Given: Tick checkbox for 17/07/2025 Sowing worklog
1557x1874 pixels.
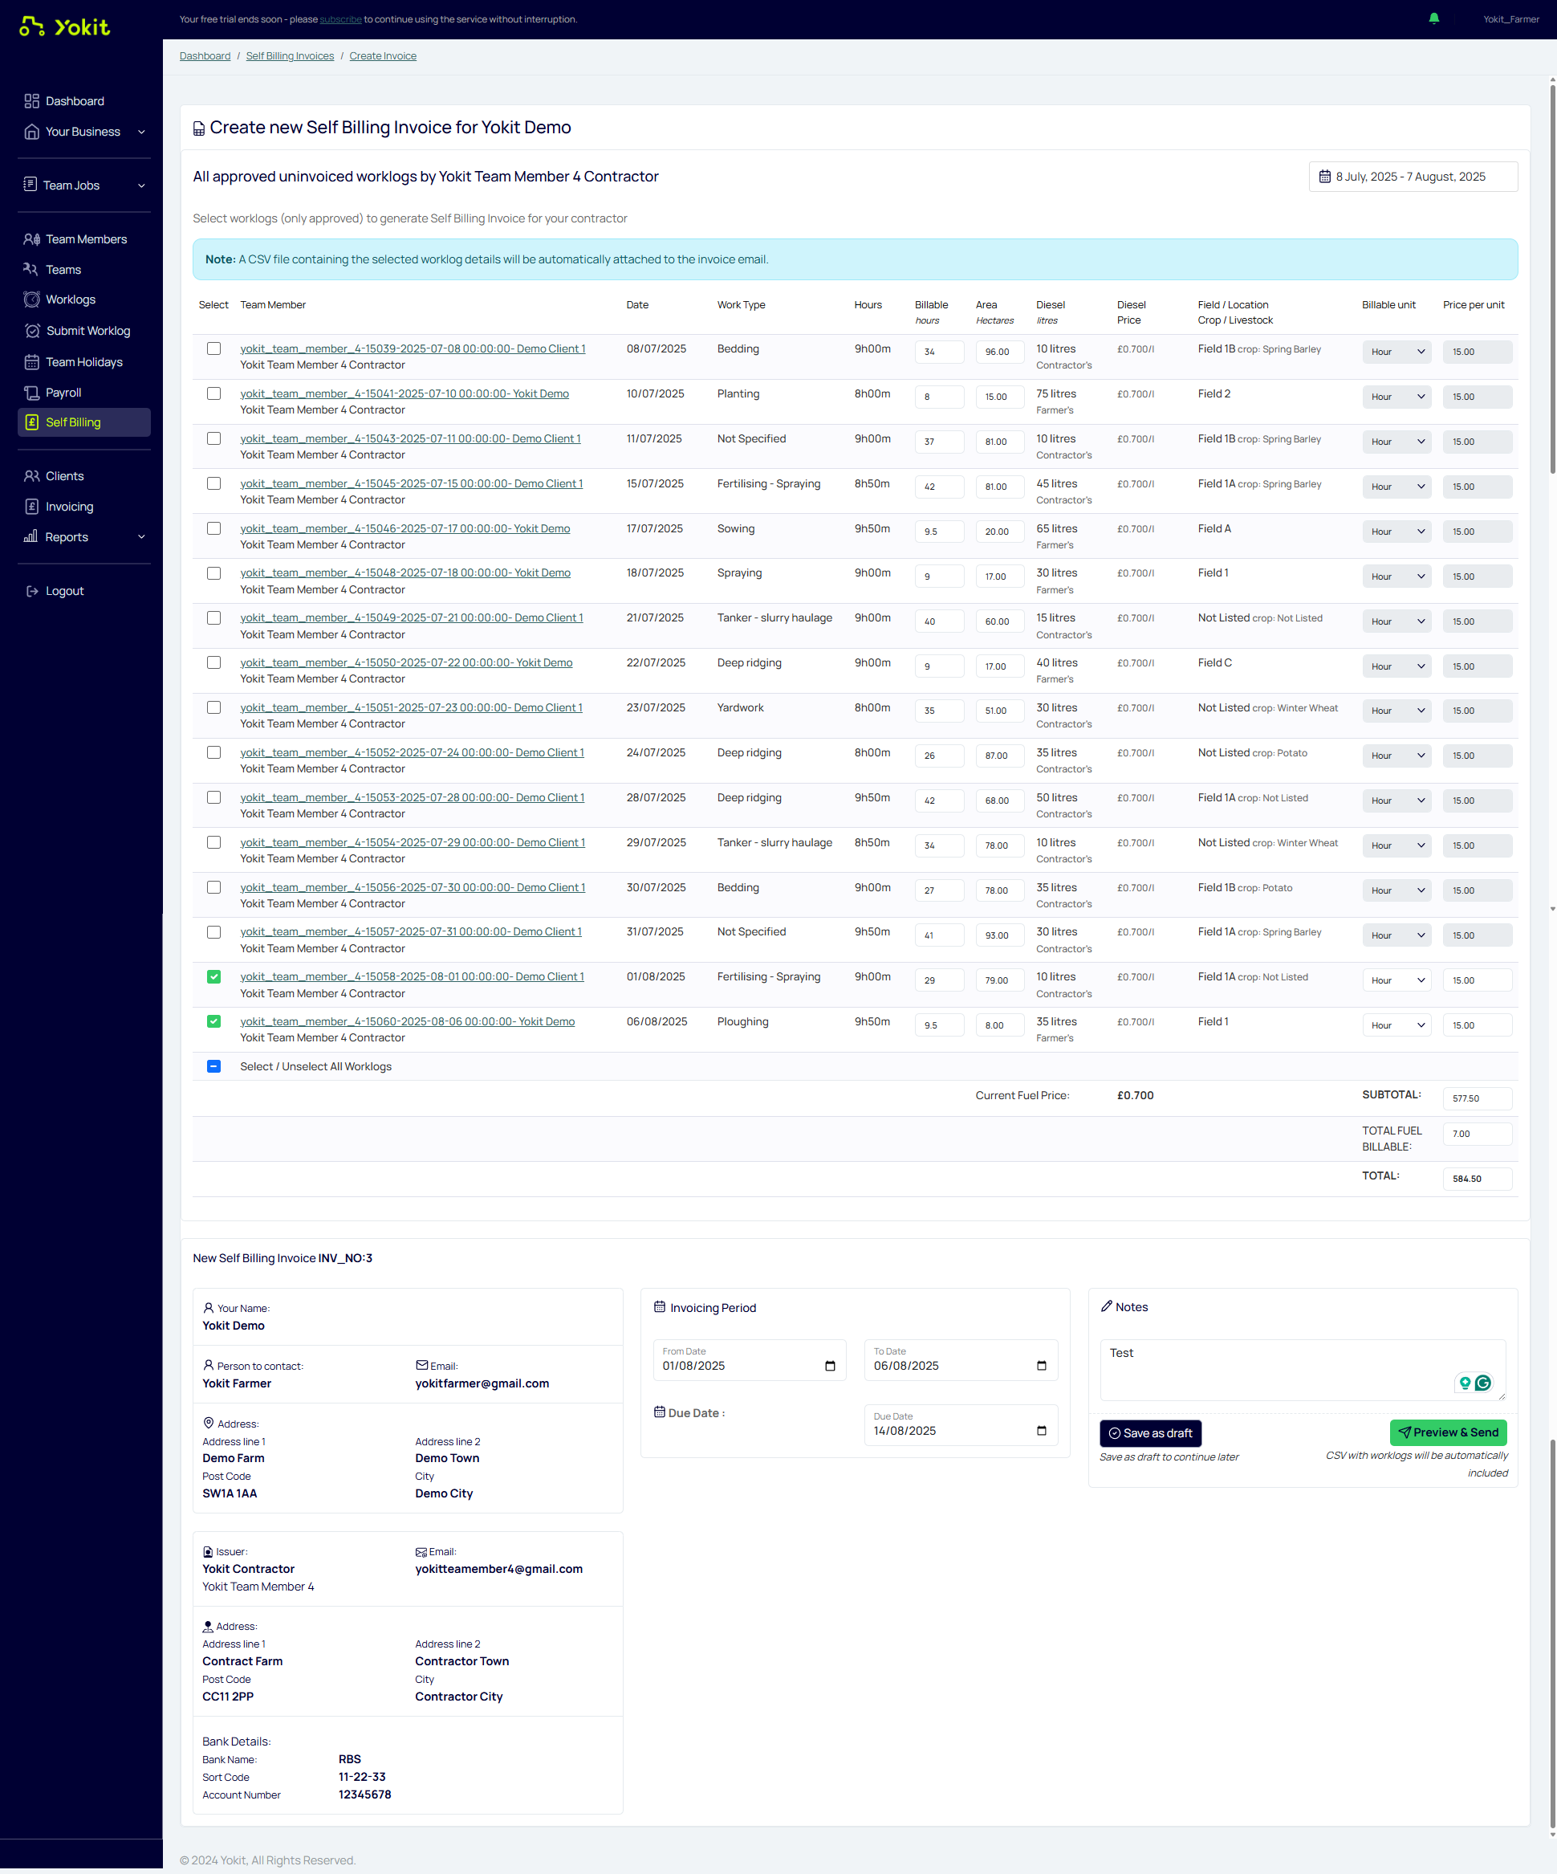Looking at the screenshot, I should point(214,528).
